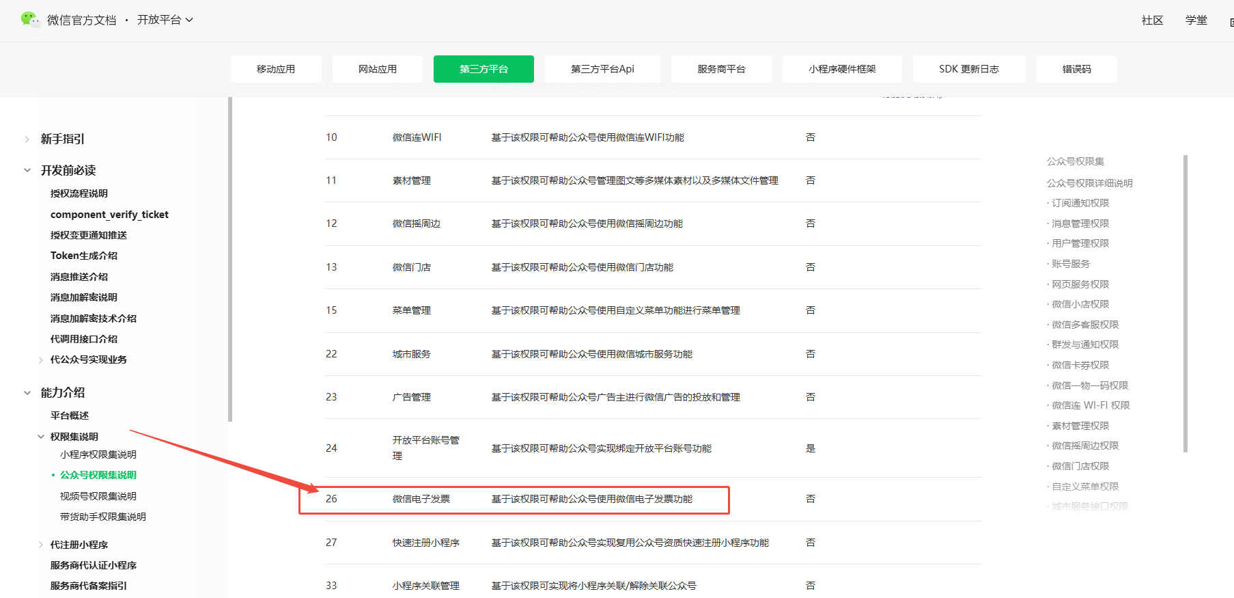Jump to 微信门店权限 anchor
Image resolution: width=1234 pixels, height=598 pixels.
[x=1080, y=466]
